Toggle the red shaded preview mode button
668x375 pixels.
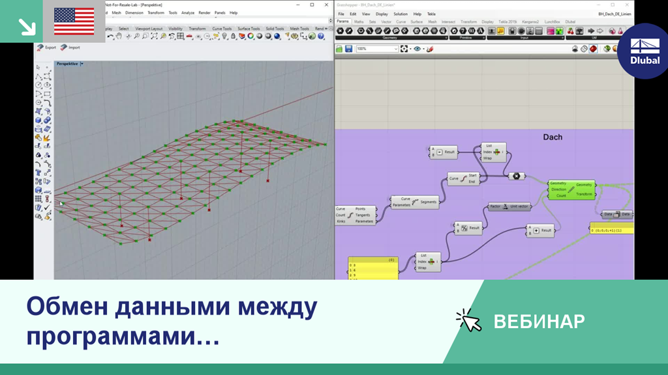[x=593, y=49]
